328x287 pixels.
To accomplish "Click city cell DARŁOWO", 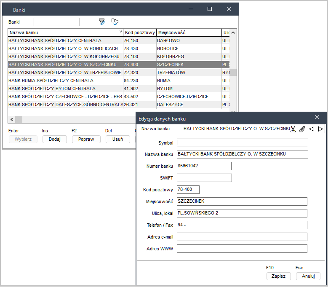I will tap(189, 40).
